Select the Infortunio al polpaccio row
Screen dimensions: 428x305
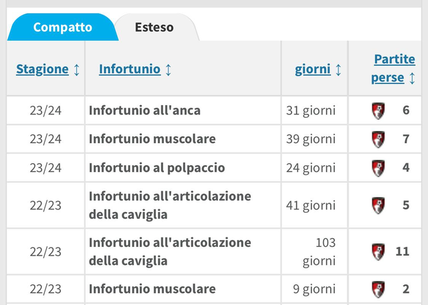click(156, 168)
